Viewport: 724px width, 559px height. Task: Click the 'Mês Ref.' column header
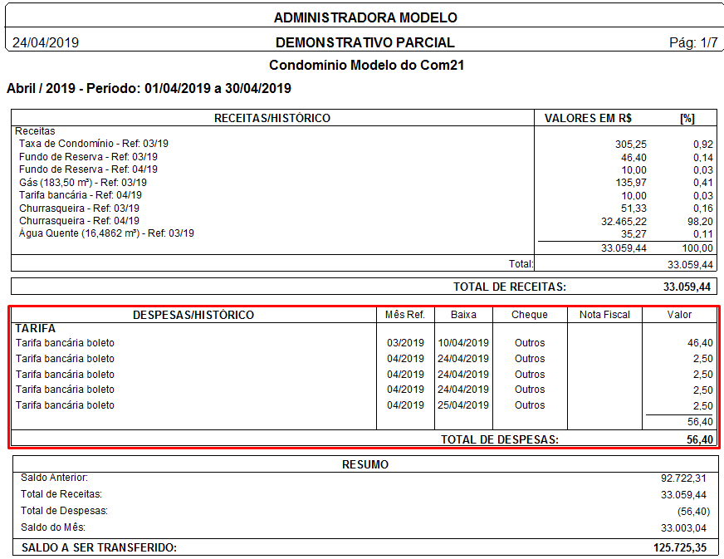(x=405, y=315)
